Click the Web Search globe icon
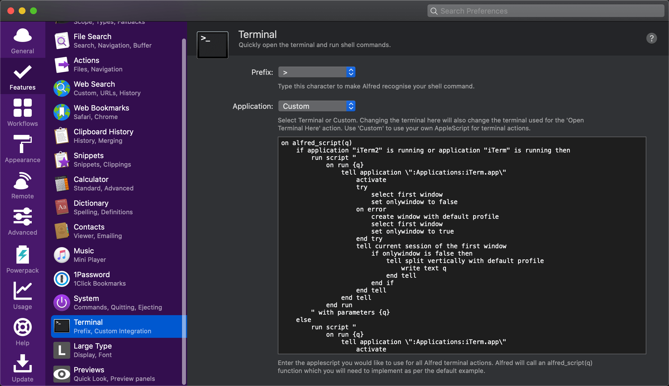 coord(62,88)
